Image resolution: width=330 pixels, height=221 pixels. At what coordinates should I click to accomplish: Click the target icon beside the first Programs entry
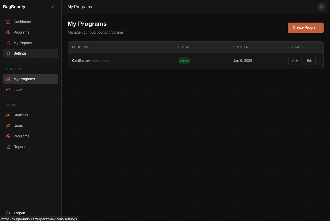click(8, 33)
